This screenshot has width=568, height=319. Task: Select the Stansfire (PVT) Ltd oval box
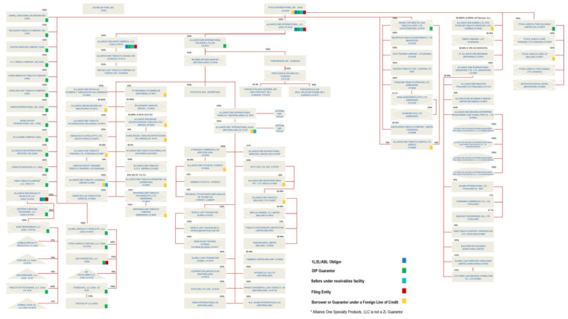412,114
